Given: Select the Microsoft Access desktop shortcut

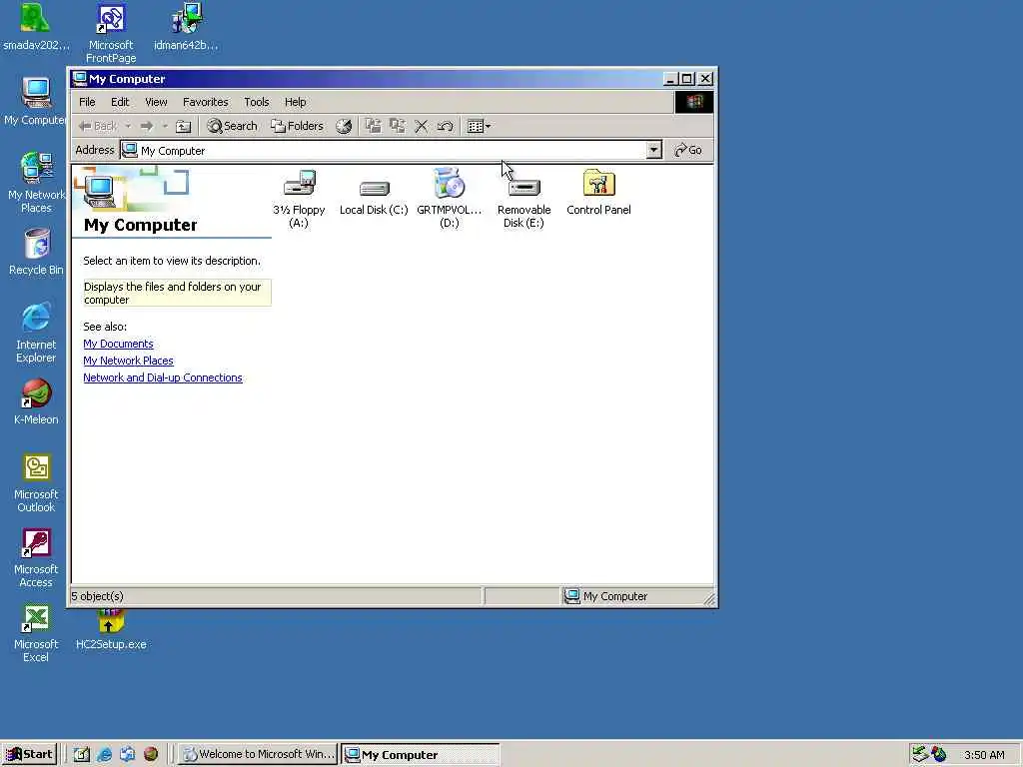Looking at the screenshot, I should click(x=36, y=557).
